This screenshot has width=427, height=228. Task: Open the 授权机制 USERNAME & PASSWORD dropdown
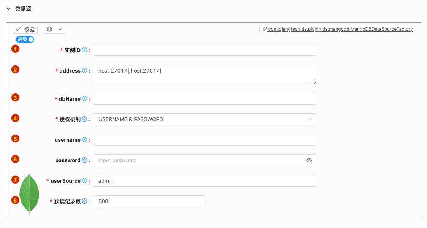205,119
